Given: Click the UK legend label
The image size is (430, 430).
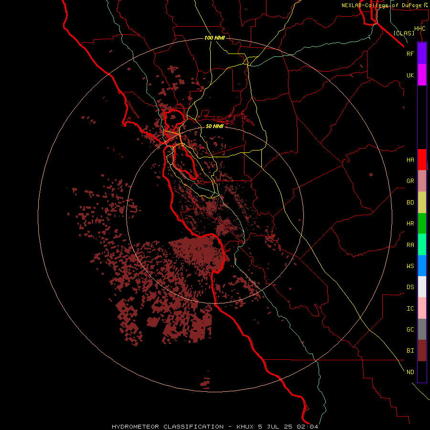Looking at the screenshot, I should point(410,75).
